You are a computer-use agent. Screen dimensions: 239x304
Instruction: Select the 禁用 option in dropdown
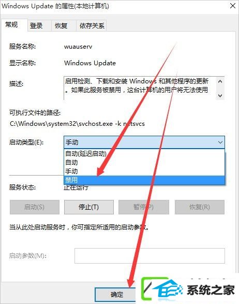point(144,180)
